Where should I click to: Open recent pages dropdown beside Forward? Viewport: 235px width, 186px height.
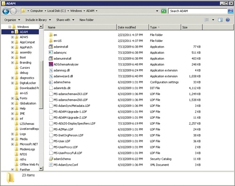[18, 11]
